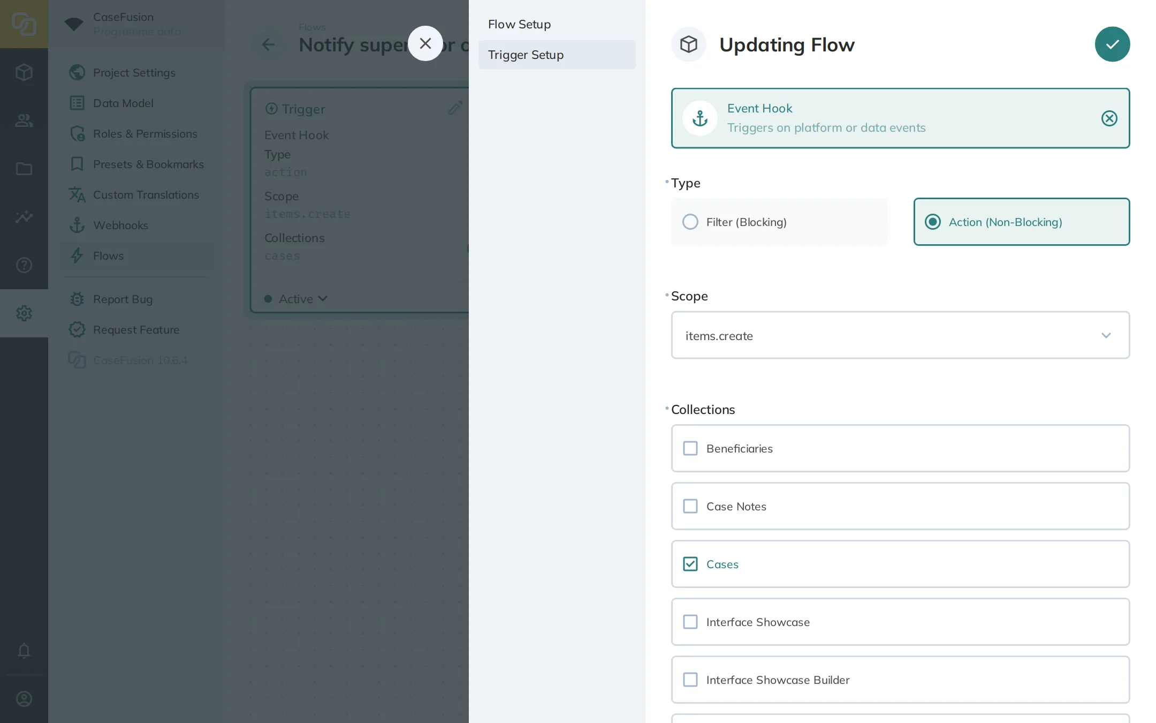
Task: Select Action (Non-Blocking) radio option
Action: pos(1021,222)
